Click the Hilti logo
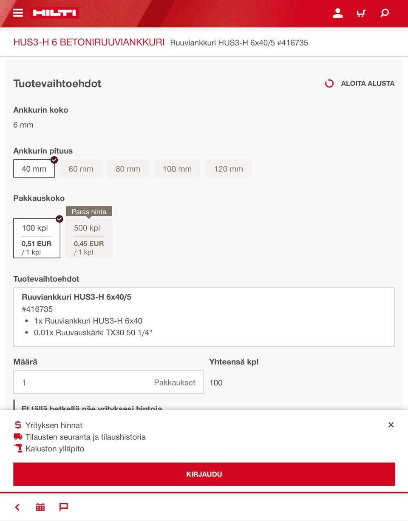 click(x=55, y=13)
